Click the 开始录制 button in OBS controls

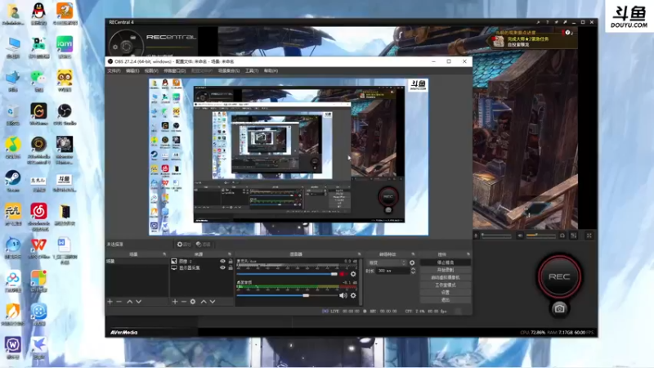point(445,270)
